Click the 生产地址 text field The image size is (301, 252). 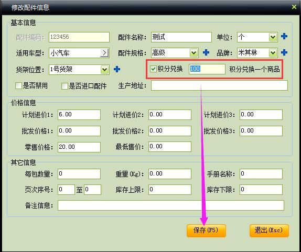[219, 85]
